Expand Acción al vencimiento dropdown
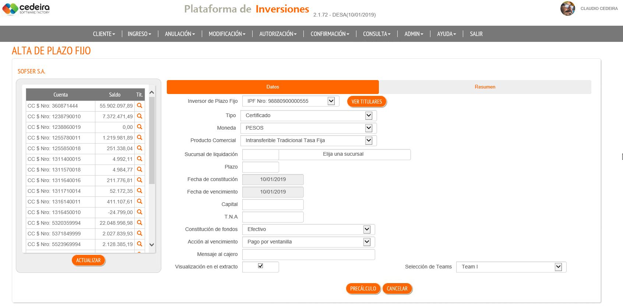623x307 pixels. tap(367, 242)
